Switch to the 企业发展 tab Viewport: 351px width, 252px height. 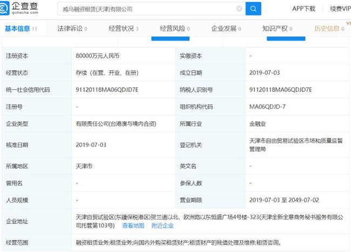(x=226, y=29)
